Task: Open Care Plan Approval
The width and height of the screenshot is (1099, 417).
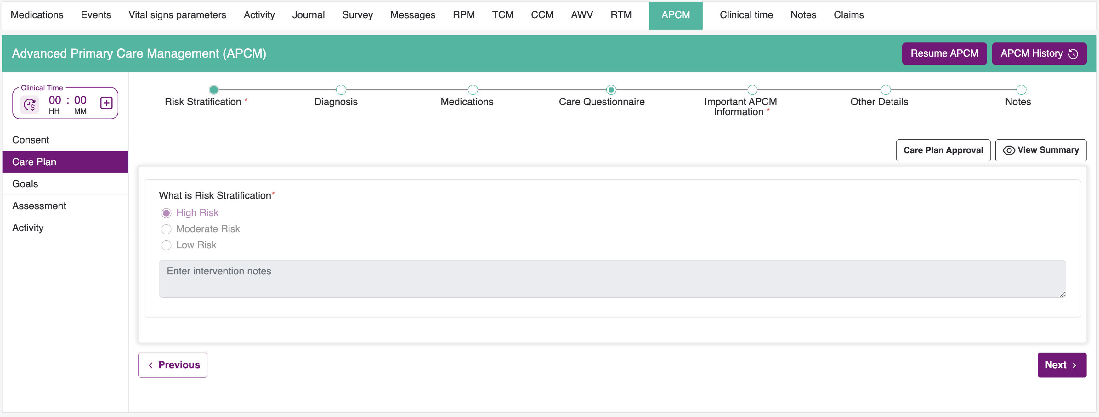Action: pyautogui.click(x=943, y=150)
